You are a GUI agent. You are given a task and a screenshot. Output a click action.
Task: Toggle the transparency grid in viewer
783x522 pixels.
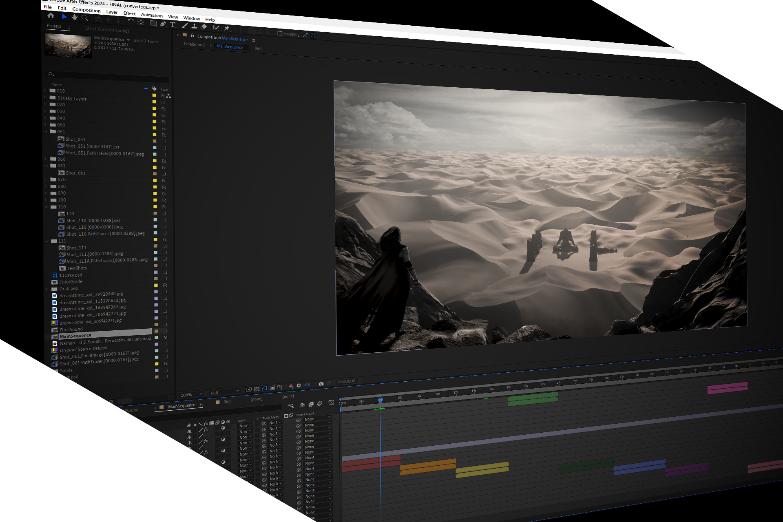pyautogui.click(x=257, y=389)
